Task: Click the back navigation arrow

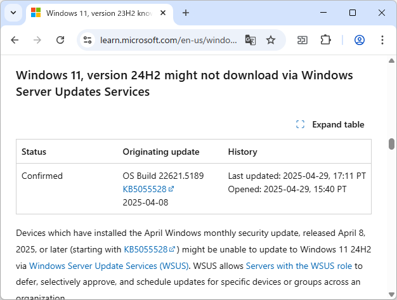Action: [x=15, y=40]
